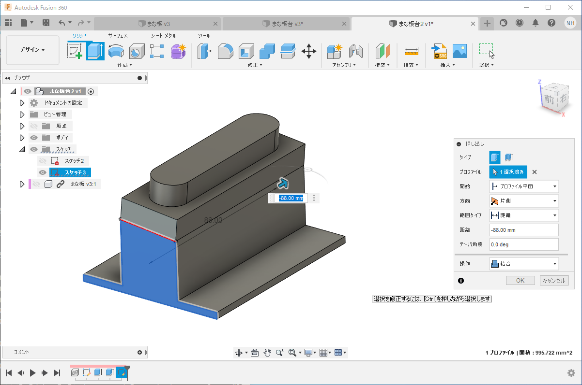582x385 pixels.
Task: Open the notifications bell icon
Action: tap(535, 23)
